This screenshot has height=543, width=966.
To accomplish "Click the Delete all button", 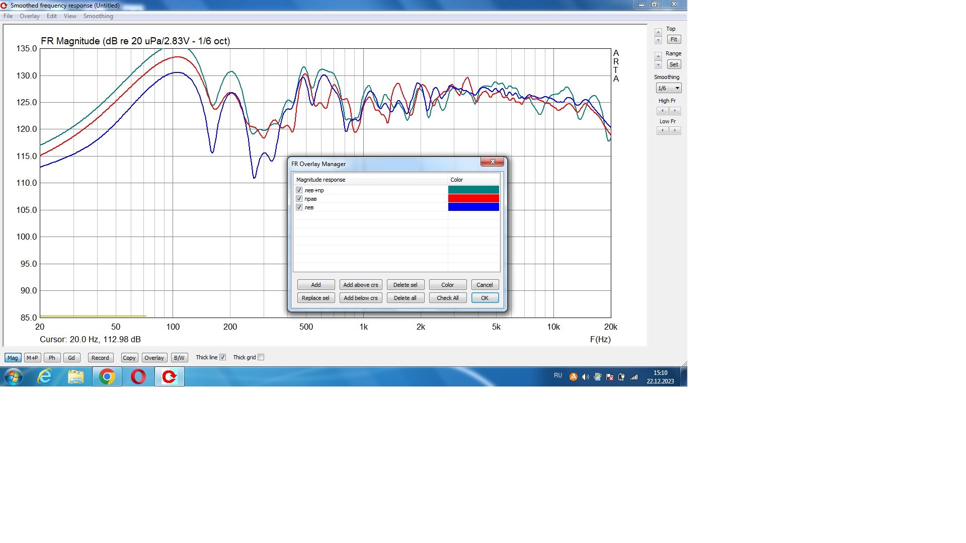I will pos(405,298).
